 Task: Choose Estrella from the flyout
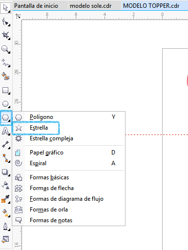click(x=68, y=128)
